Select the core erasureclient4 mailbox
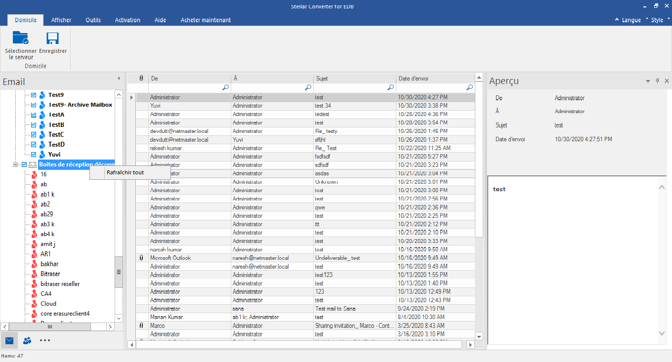Image resolution: width=672 pixels, height=362 pixels. coord(65,314)
